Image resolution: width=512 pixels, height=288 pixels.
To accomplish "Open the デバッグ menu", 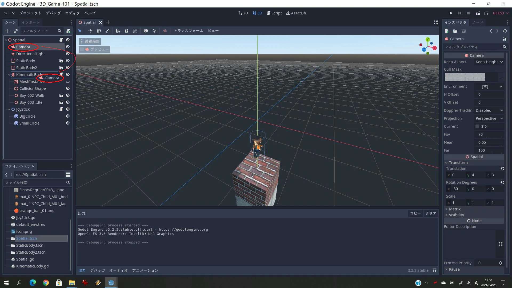I will (x=53, y=13).
